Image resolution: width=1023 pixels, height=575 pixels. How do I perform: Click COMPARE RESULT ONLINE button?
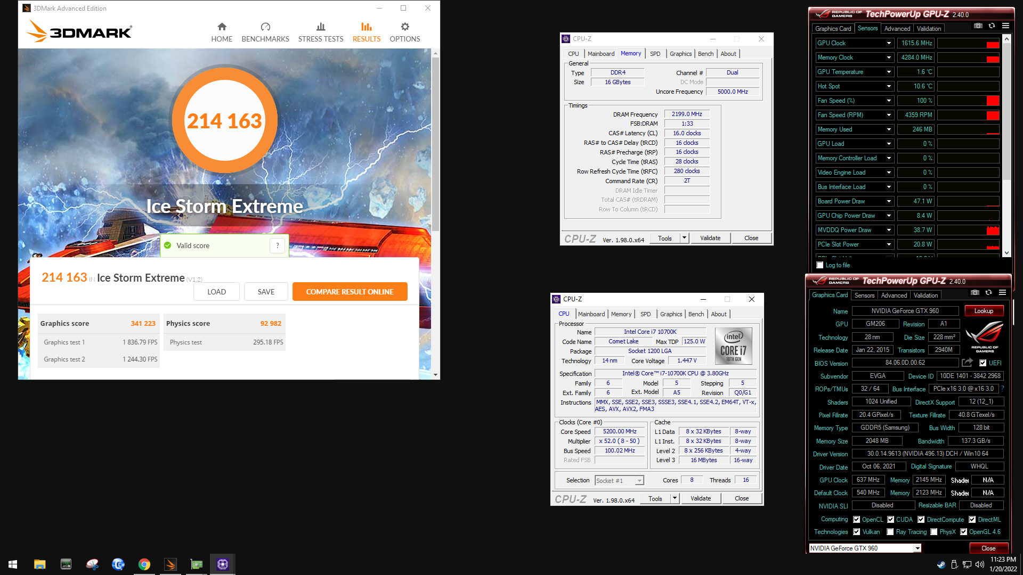point(350,292)
